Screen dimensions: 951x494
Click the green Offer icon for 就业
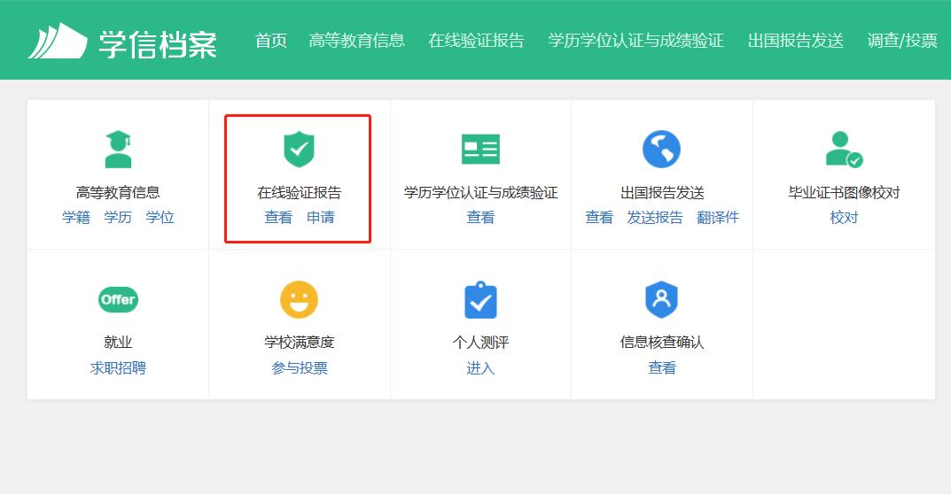(118, 299)
